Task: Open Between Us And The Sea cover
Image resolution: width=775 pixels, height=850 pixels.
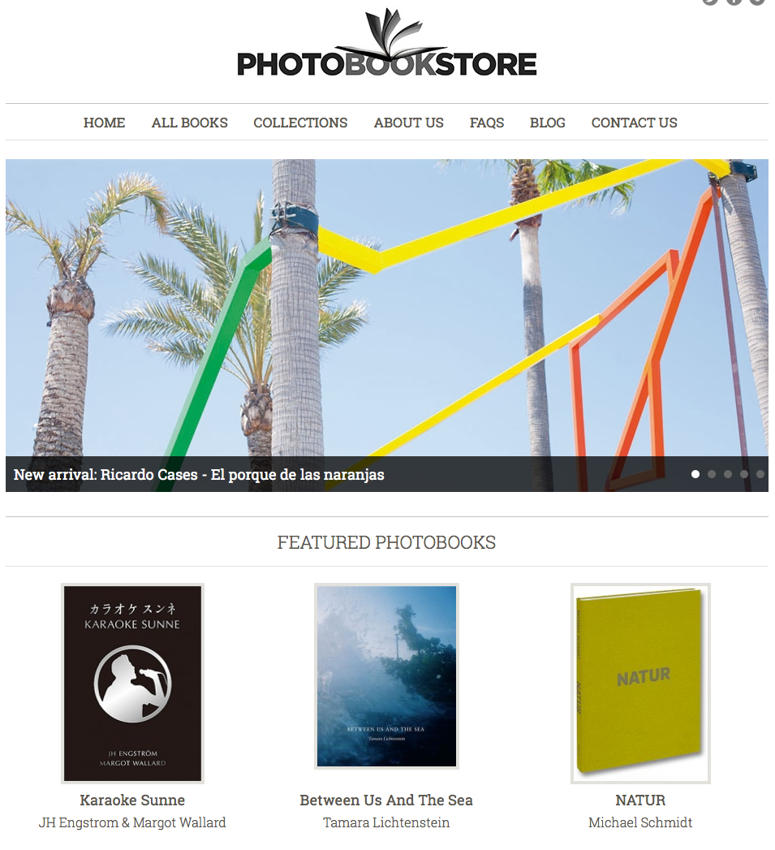Action: (386, 676)
